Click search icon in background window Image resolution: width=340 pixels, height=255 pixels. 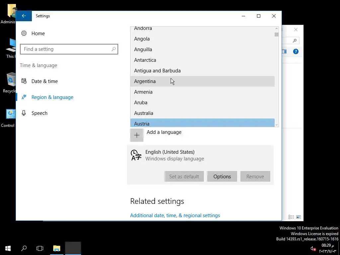click(x=295, y=41)
